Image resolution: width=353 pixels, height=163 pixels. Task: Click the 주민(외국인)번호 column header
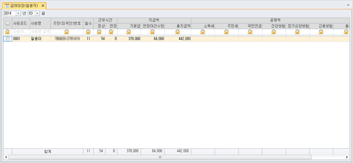click(x=67, y=23)
